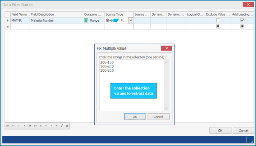256x146 pixels.
Task: Toggle Exclude Value checkbox in new row
Action: point(218,26)
